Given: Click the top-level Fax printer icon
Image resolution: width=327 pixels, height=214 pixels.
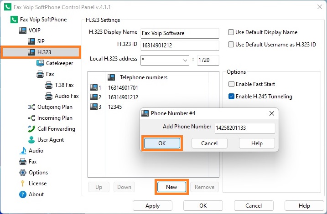Looking at the screenshot, I should coord(23,162).
